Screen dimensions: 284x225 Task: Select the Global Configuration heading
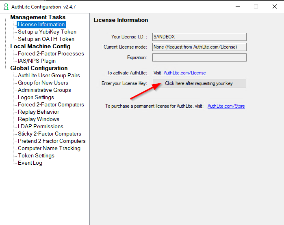pyautogui.click(x=39, y=68)
